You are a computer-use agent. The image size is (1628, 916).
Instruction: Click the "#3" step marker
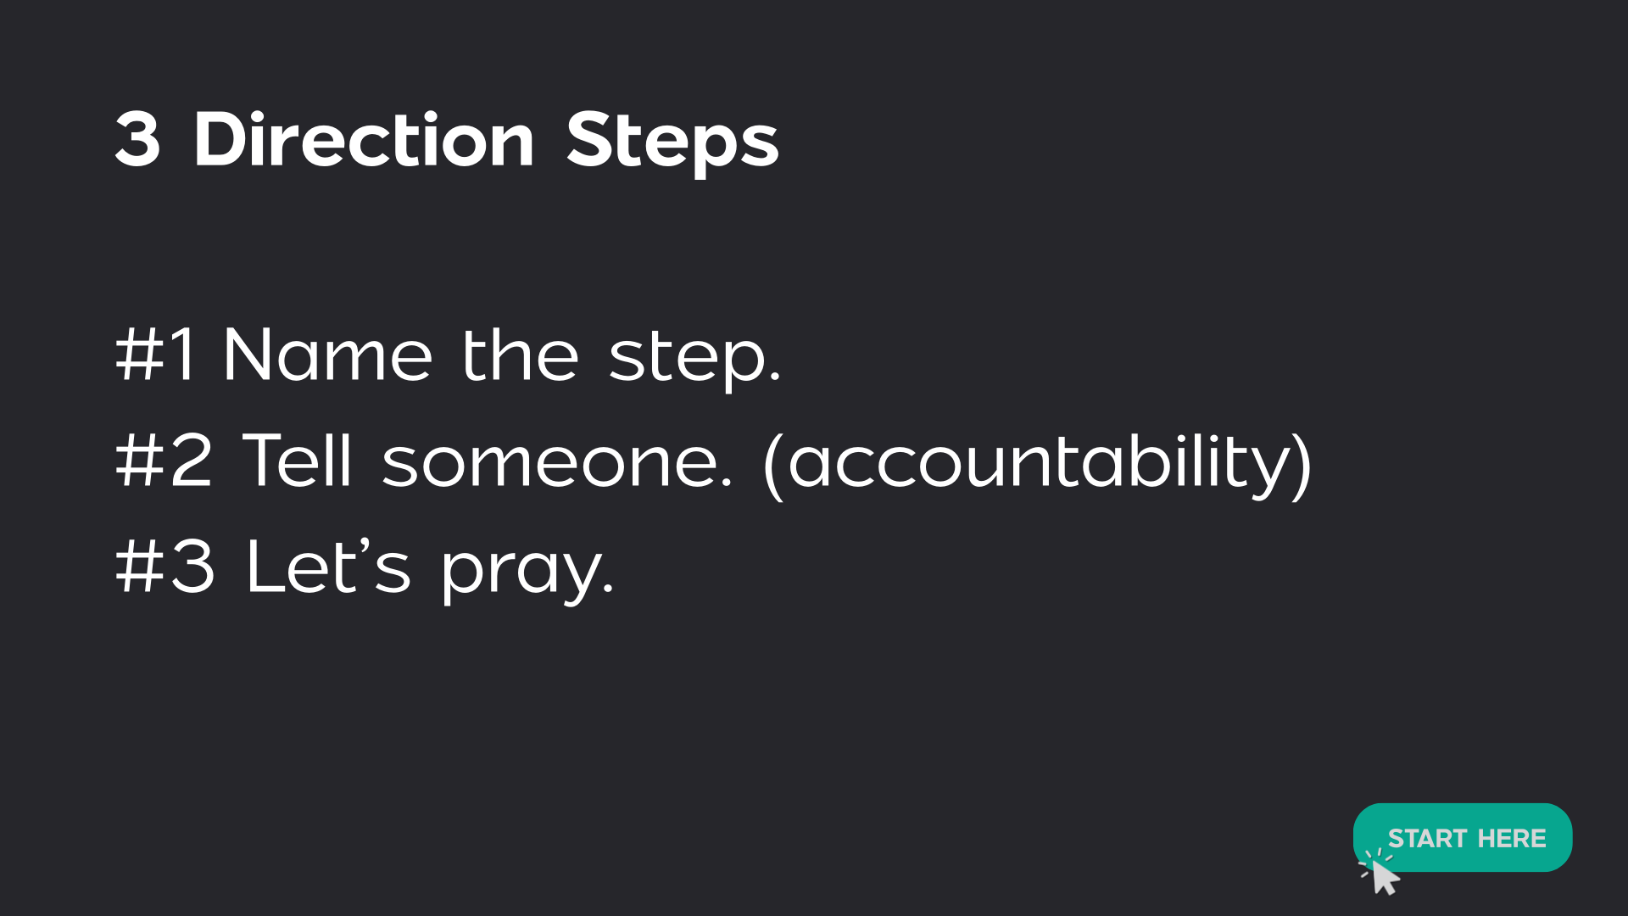(165, 567)
